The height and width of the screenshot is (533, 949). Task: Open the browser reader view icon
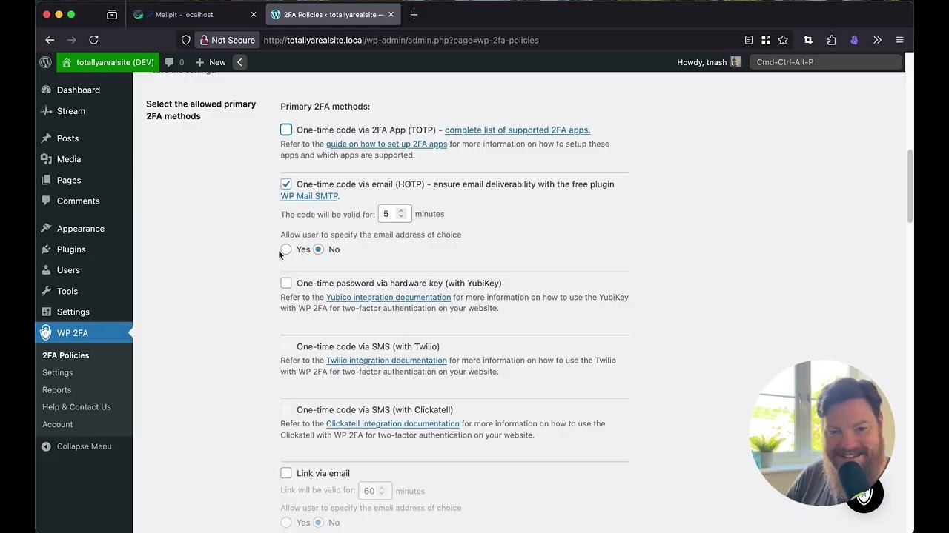[749, 40]
